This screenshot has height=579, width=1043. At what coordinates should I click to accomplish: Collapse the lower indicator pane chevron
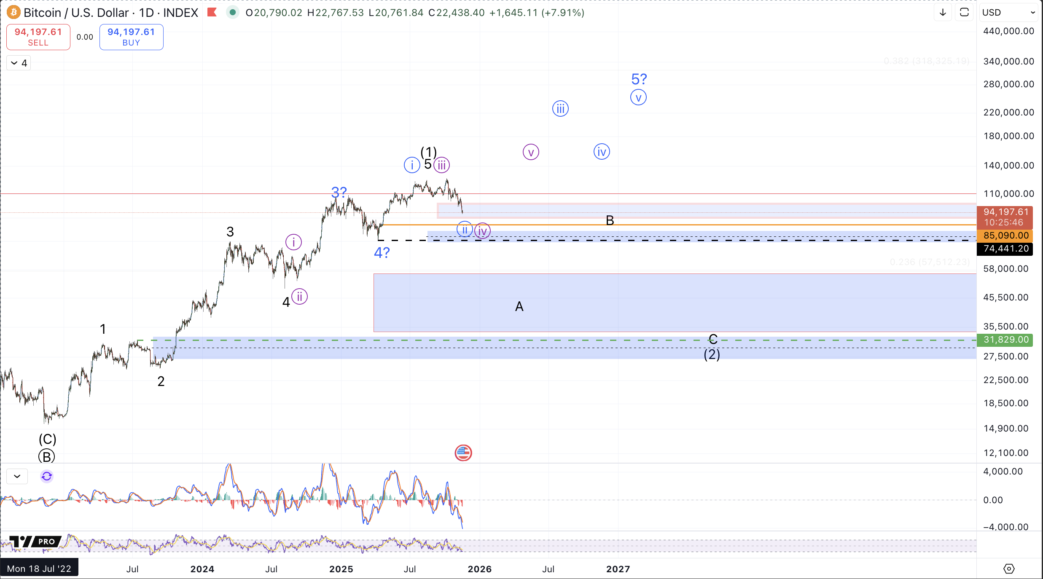17,476
